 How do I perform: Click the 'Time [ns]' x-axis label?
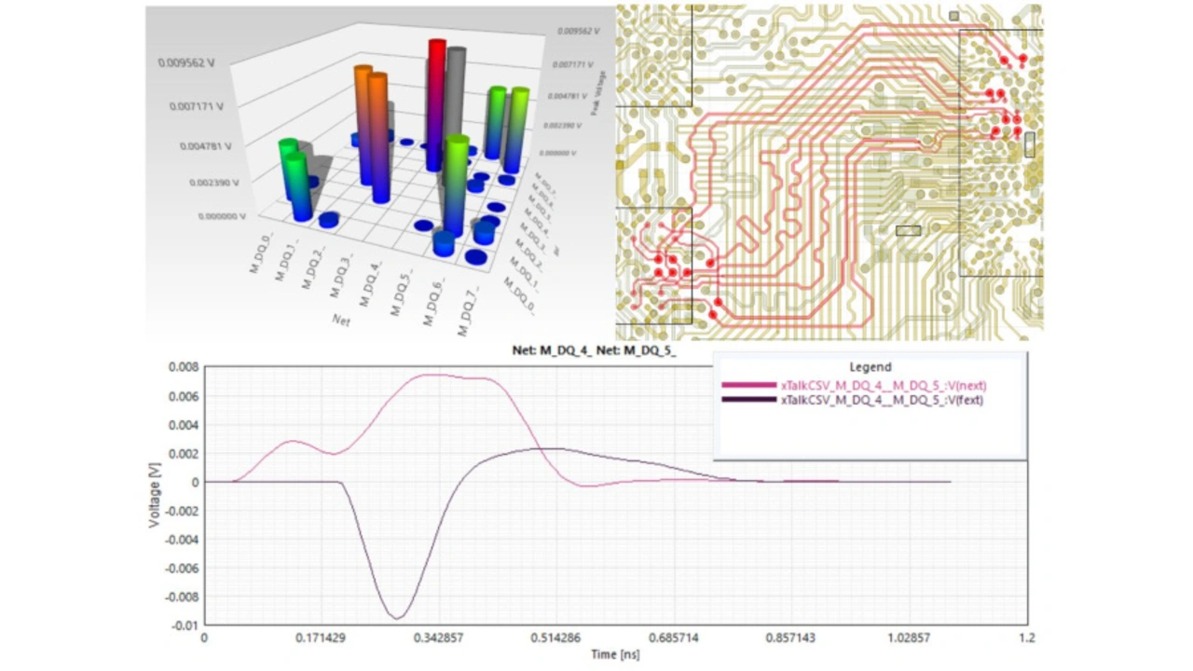[615, 655]
